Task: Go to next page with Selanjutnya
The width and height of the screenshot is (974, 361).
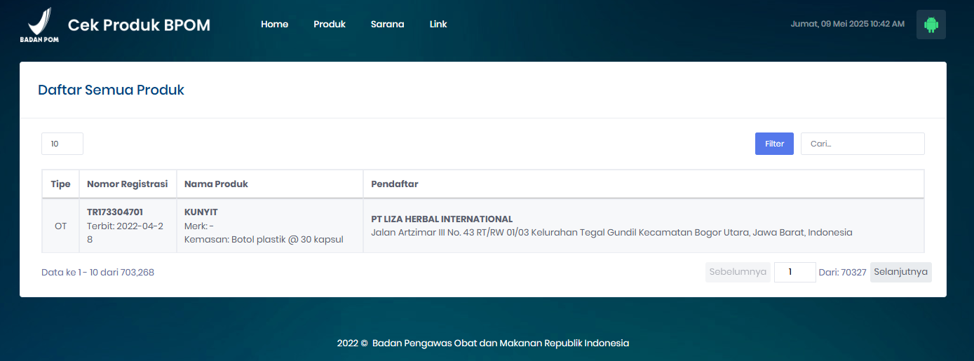Action: click(x=900, y=272)
